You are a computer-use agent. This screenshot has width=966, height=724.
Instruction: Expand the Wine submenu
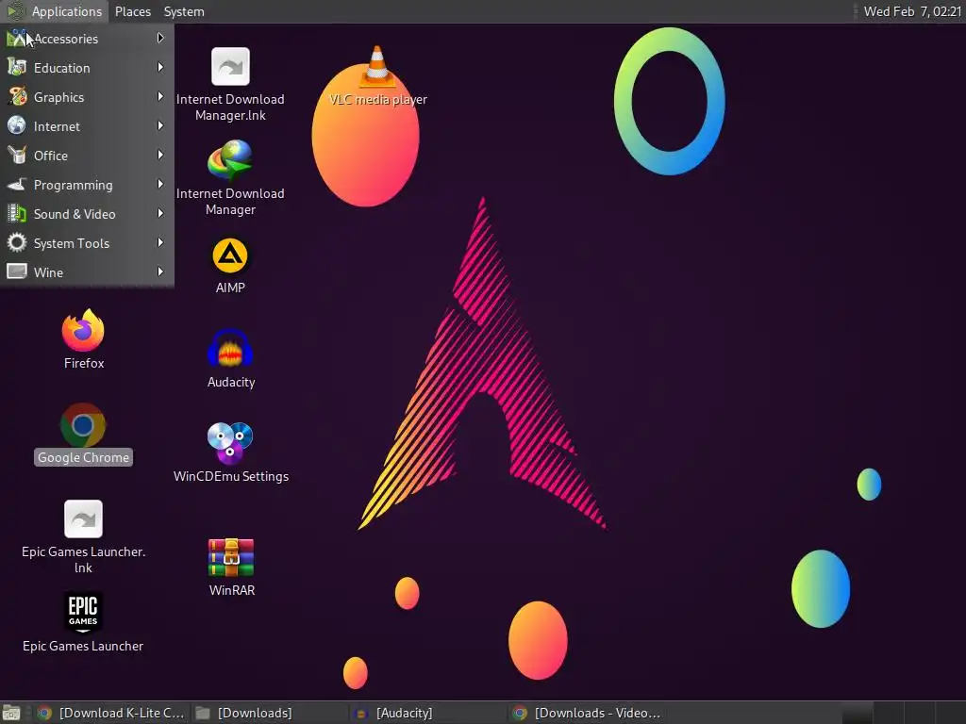pyautogui.click(x=87, y=272)
